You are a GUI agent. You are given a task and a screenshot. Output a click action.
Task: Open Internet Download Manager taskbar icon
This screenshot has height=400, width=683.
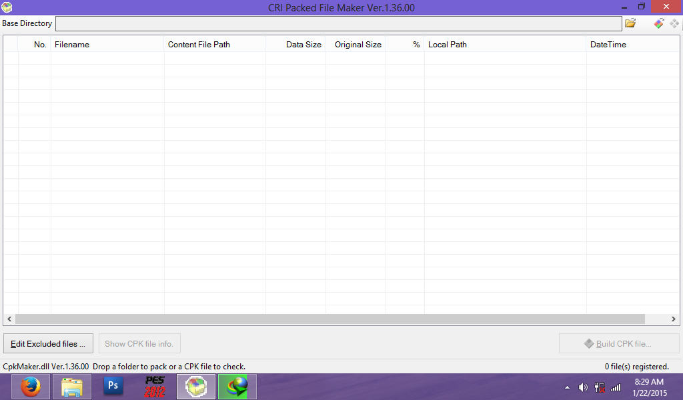tap(237, 387)
